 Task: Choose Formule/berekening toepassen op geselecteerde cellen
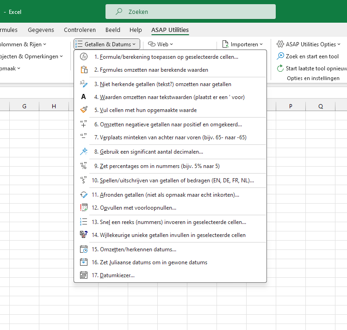click(x=170, y=56)
